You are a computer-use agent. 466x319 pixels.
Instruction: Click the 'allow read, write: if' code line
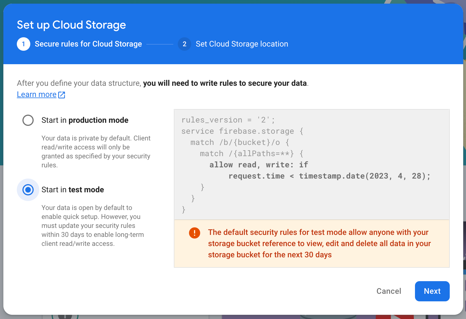pyautogui.click(x=259, y=165)
